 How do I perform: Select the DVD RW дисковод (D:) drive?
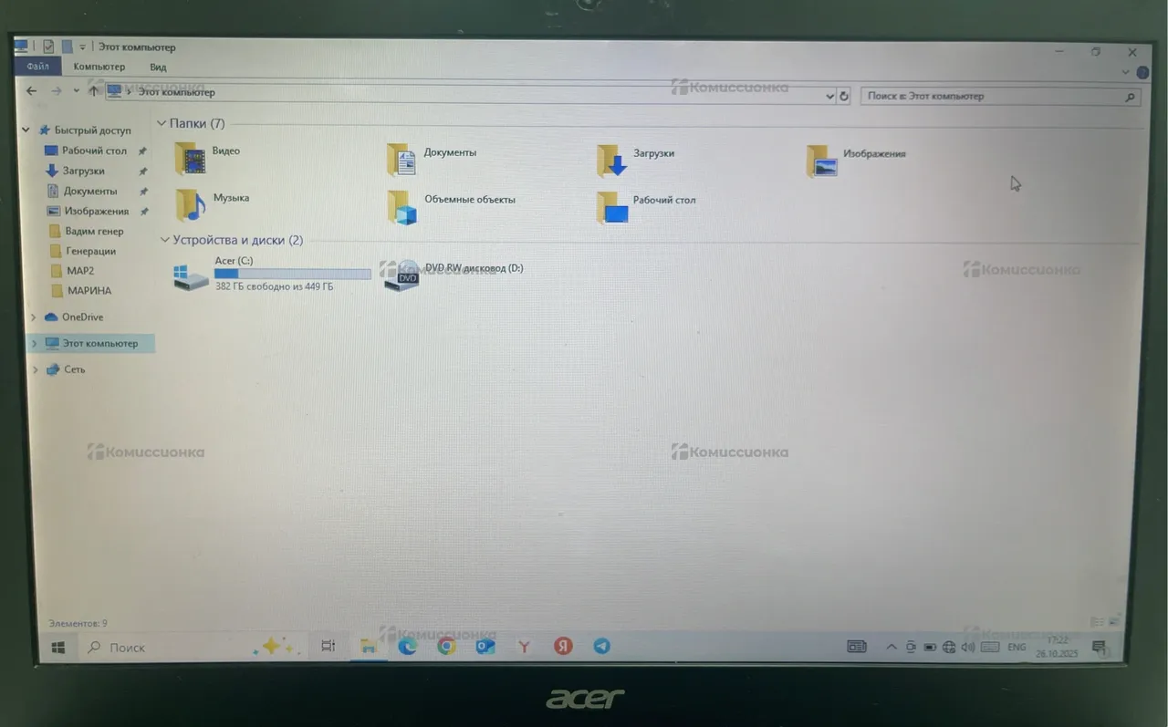(x=401, y=275)
